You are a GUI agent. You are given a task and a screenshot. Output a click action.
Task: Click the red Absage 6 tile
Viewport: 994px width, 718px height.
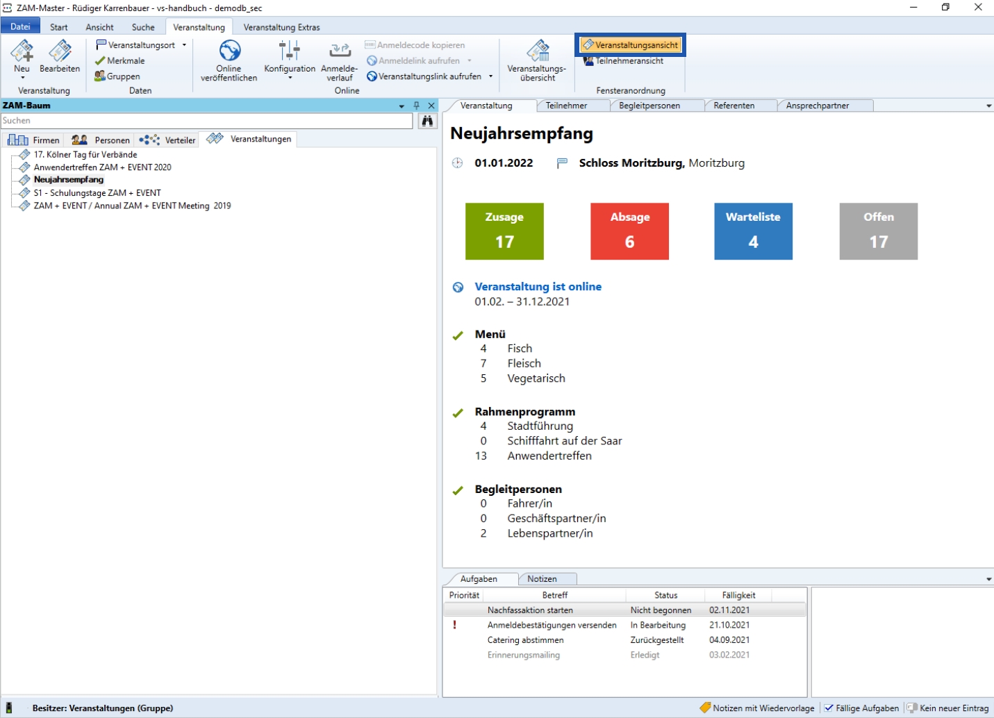[629, 231]
